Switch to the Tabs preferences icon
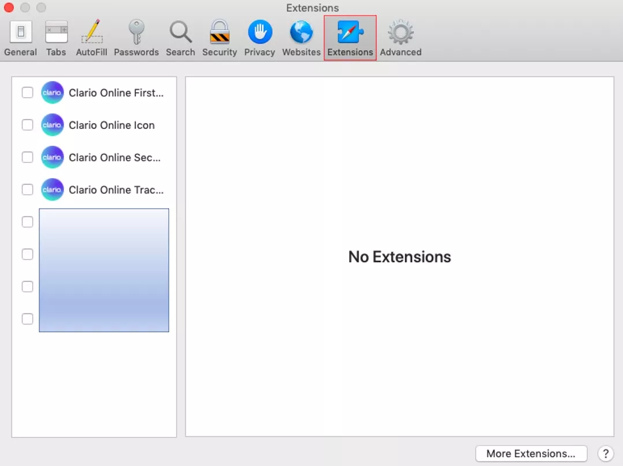Image resolution: width=623 pixels, height=466 pixels. 56,38
